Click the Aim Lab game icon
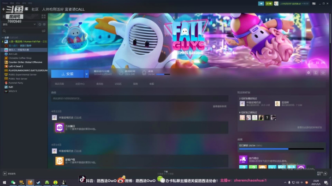The image size is (332, 186). tap(6, 54)
